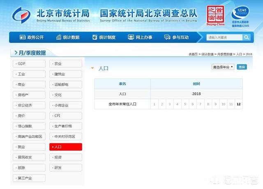
Task: Select the 房地产 category
Action: [29, 95]
